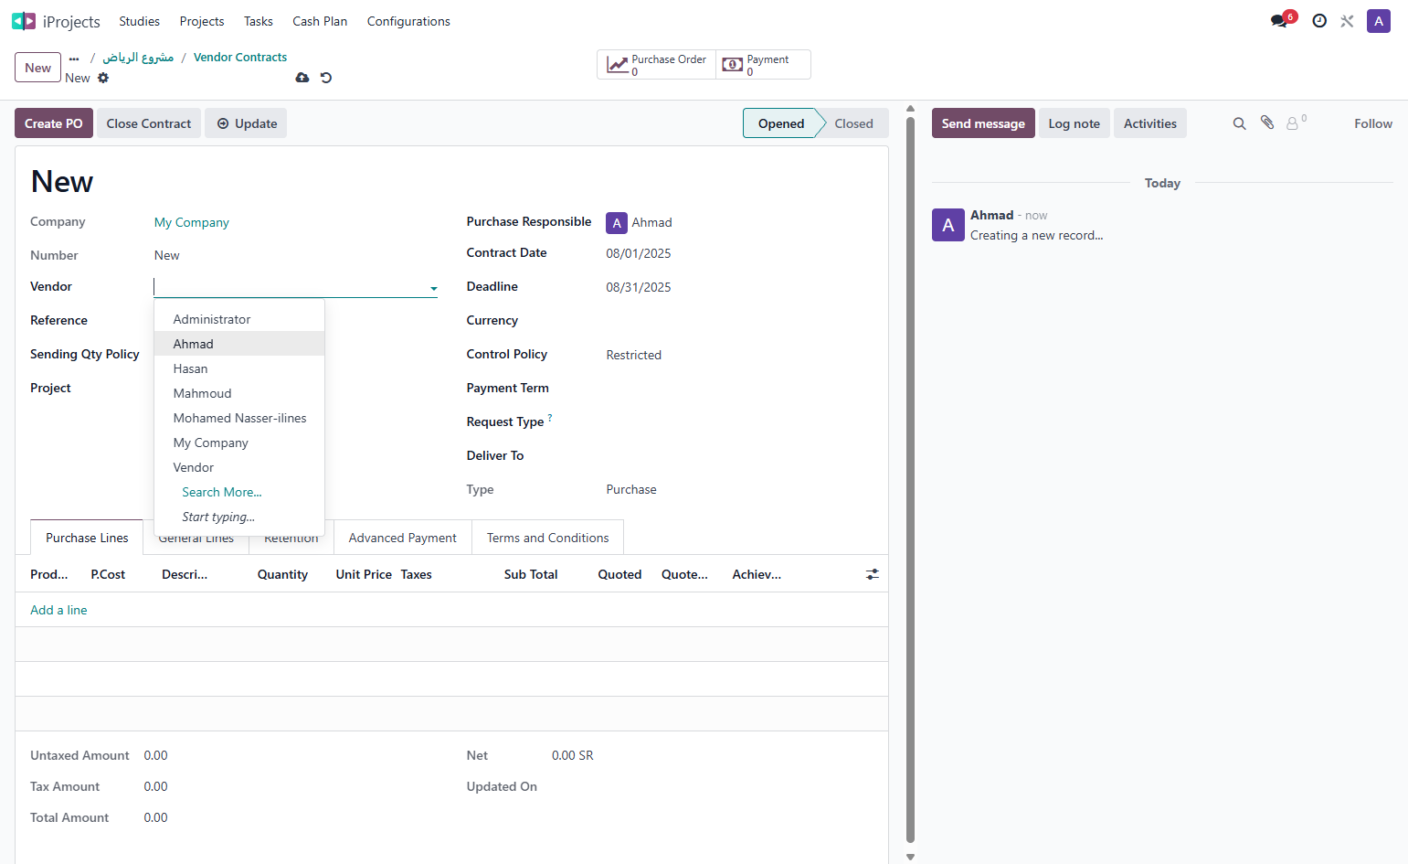Set status to Closed
Screen dimensions: 1408x864
(853, 123)
